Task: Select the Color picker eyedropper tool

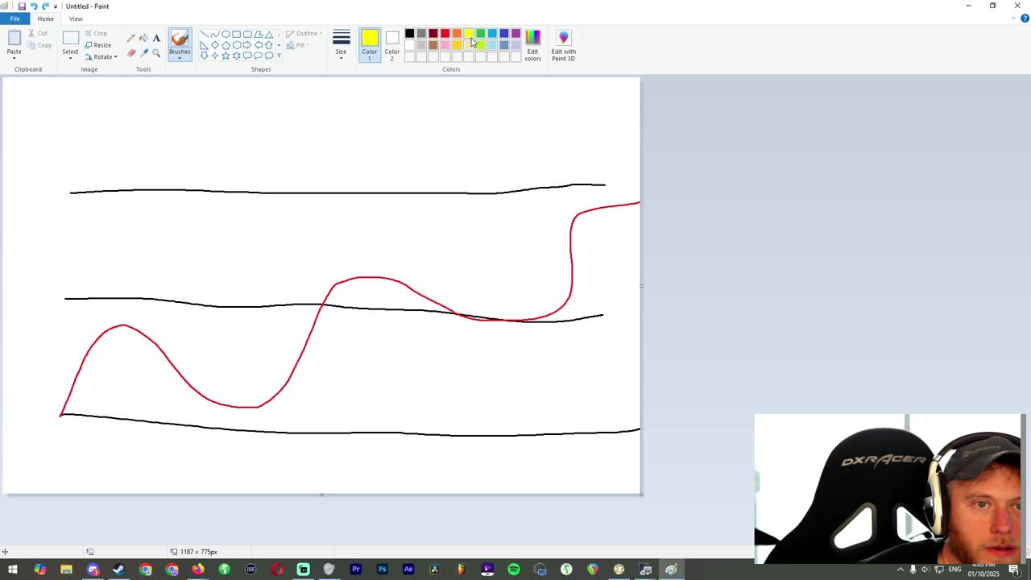Action: 143,53
